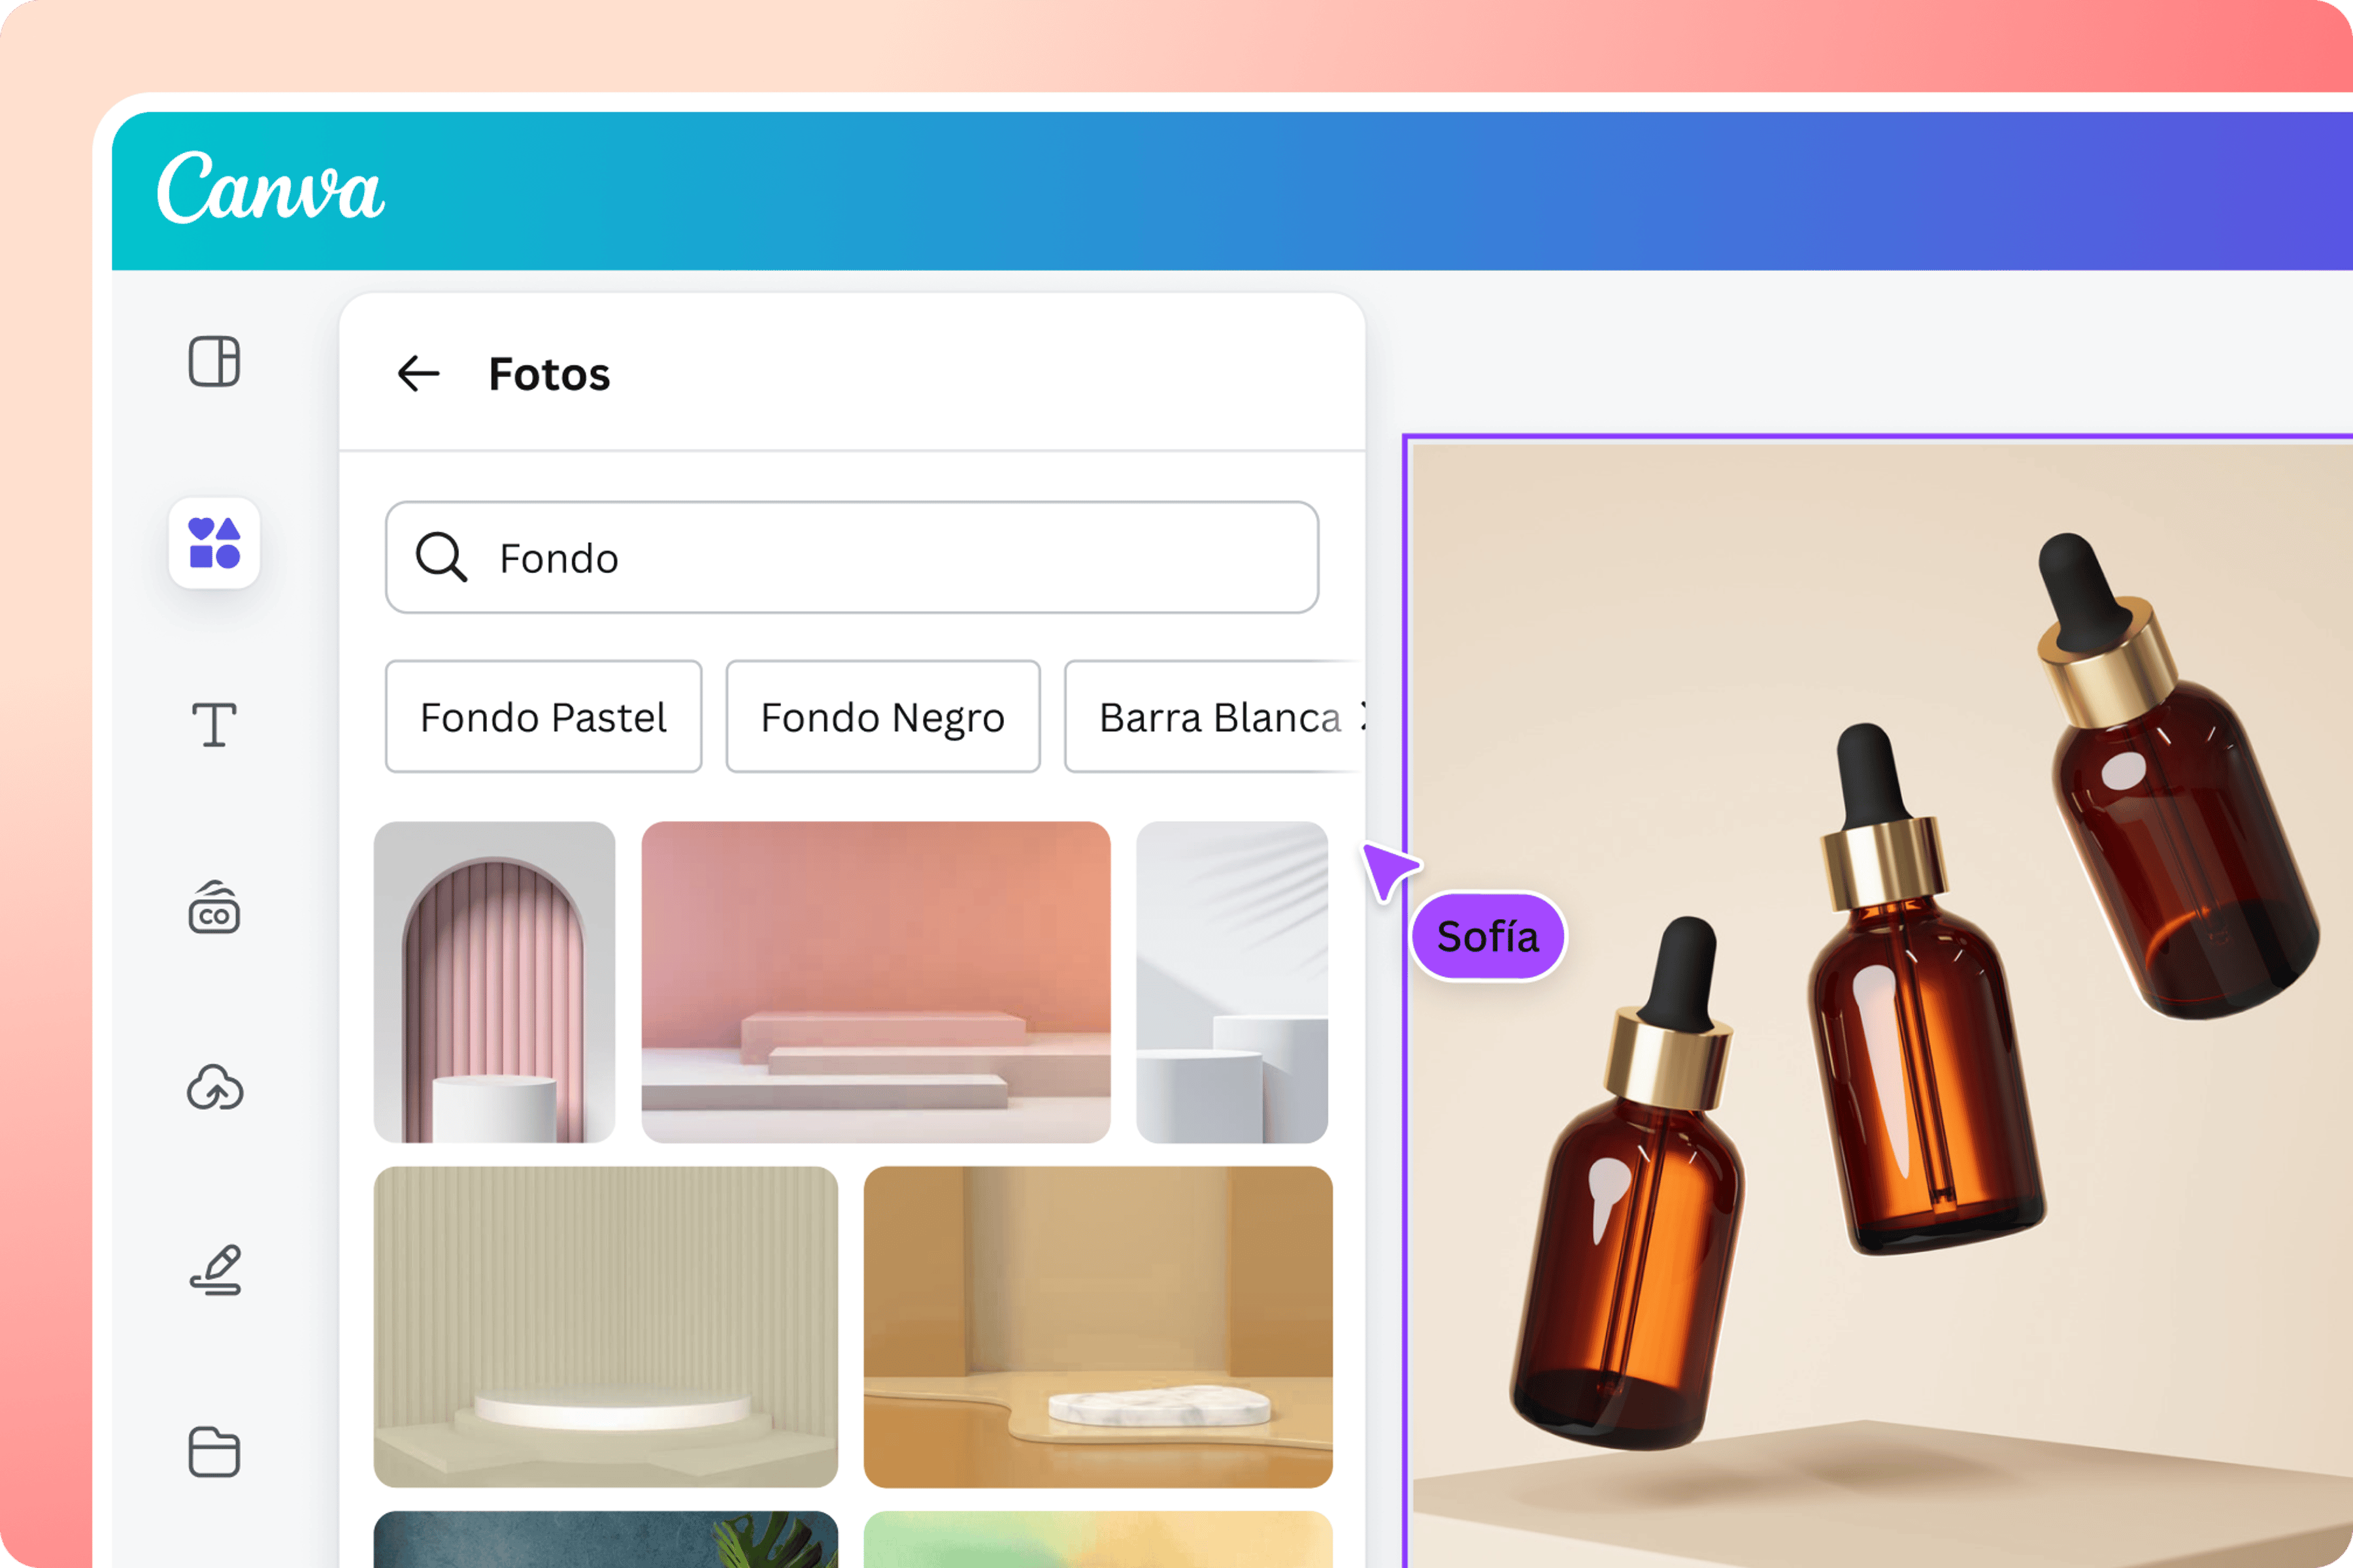2353x1568 pixels.
Task: Click the Fondo search field
Action: coord(852,557)
